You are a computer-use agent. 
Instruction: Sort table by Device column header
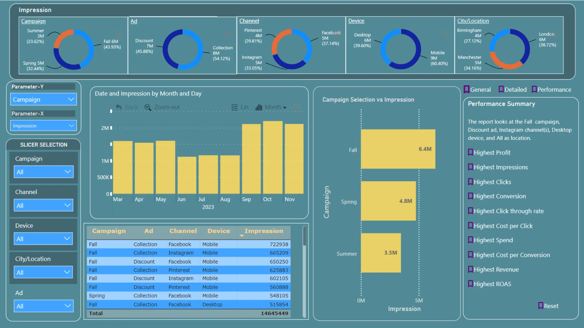[x=219, y=231]
